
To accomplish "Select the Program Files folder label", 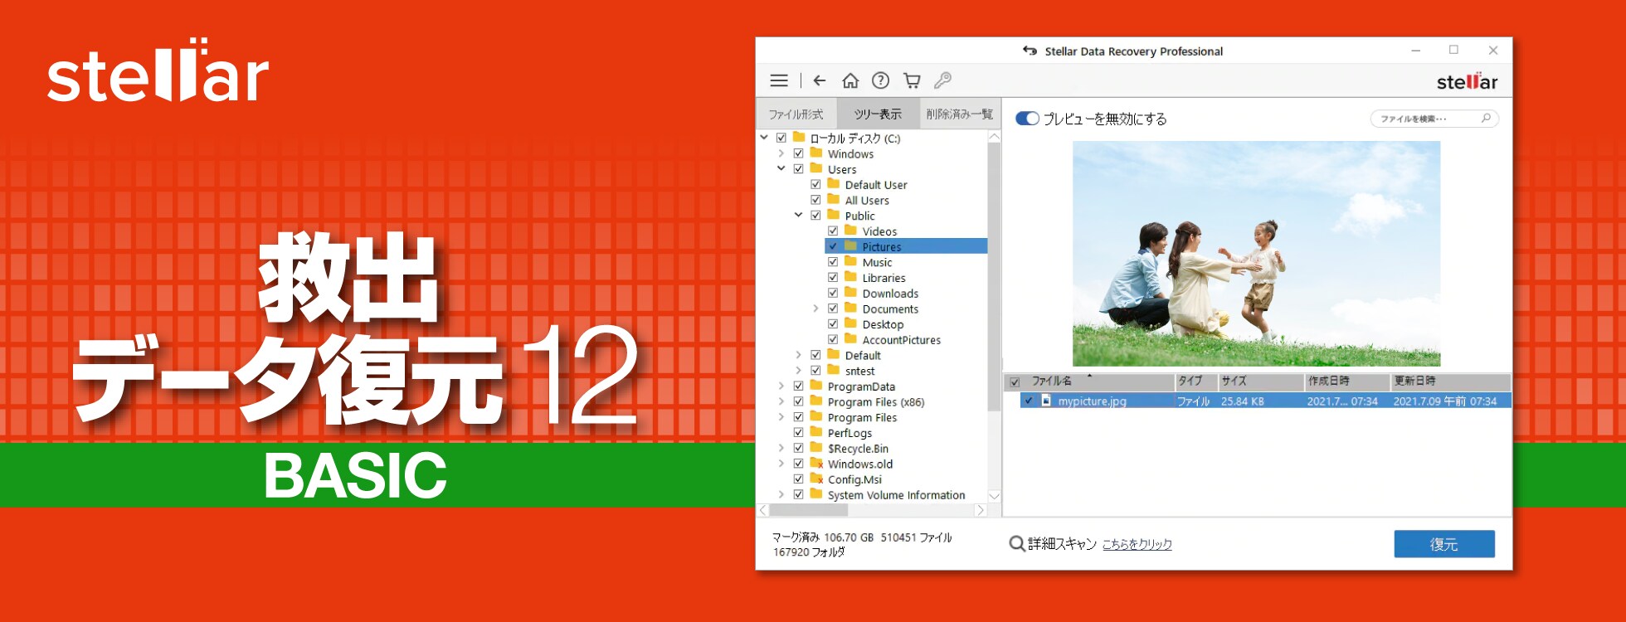I will click(862, 417).
